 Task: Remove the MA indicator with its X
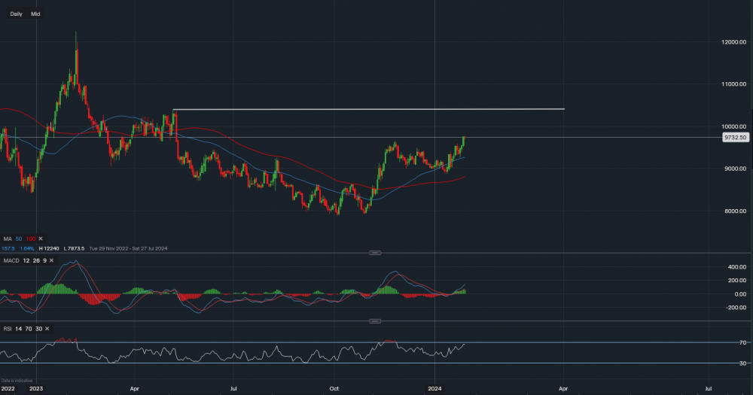41,238
